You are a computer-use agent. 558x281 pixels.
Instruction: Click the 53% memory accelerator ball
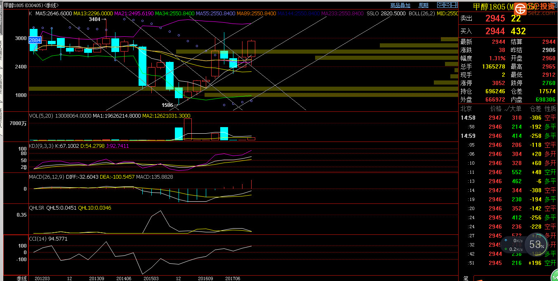click(x=537, y=246)
